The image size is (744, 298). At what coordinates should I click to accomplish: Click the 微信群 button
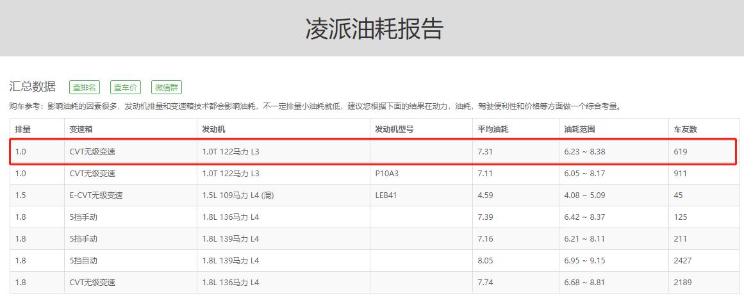point(167,87)
